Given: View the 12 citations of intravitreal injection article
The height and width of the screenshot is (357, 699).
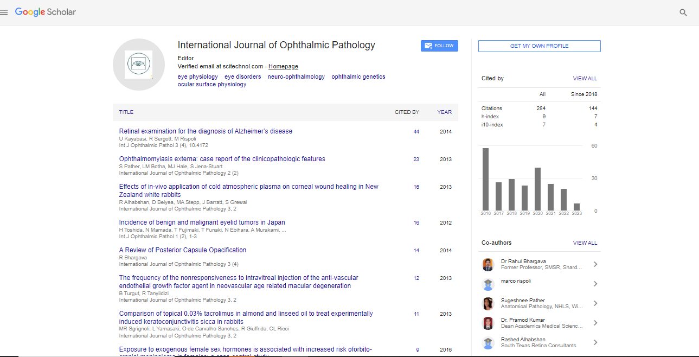Looking at the screenshot, I should (416, 278).
